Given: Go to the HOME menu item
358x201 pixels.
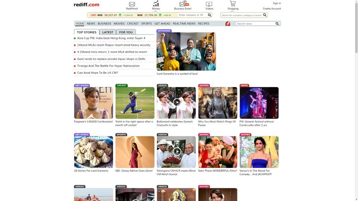Looking at the screenshot, I should tap(80, 23).
